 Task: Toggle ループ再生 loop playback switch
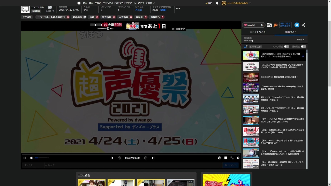click(287, 47)
